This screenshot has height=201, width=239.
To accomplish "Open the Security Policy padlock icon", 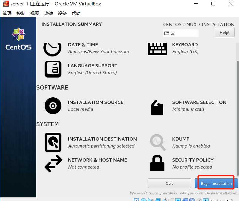I will 157,163.
